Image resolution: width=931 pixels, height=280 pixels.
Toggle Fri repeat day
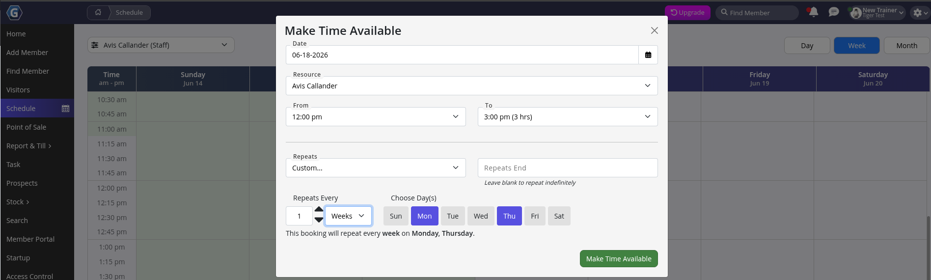[x=535, y=216]
